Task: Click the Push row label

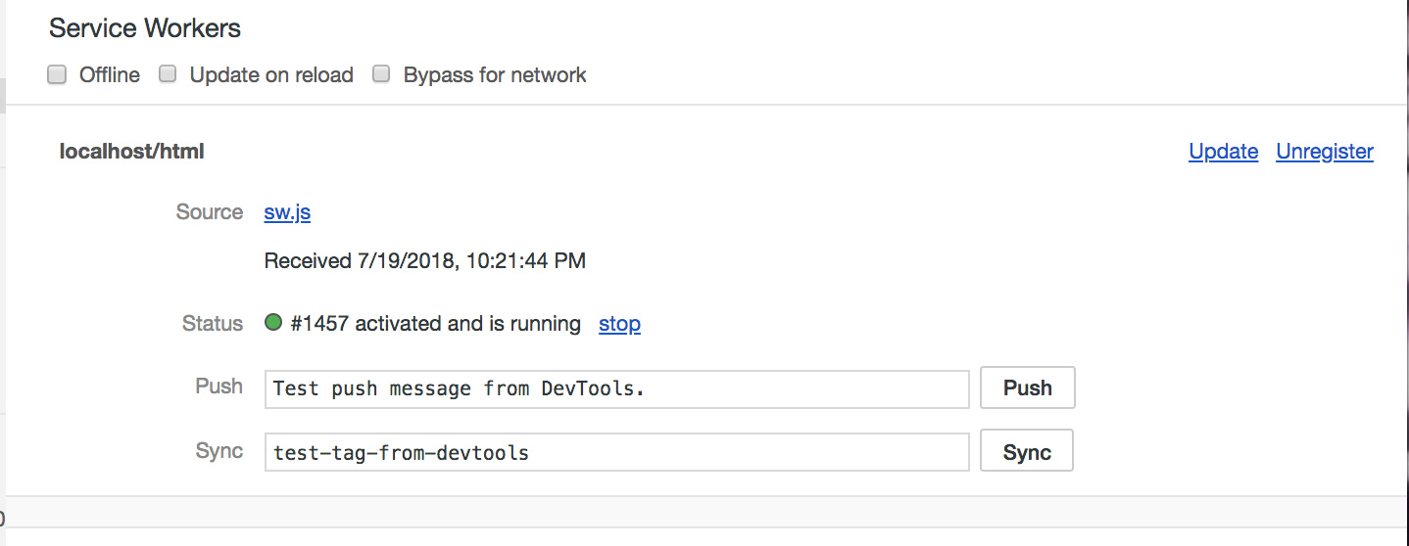Action: tap(219, 386)
